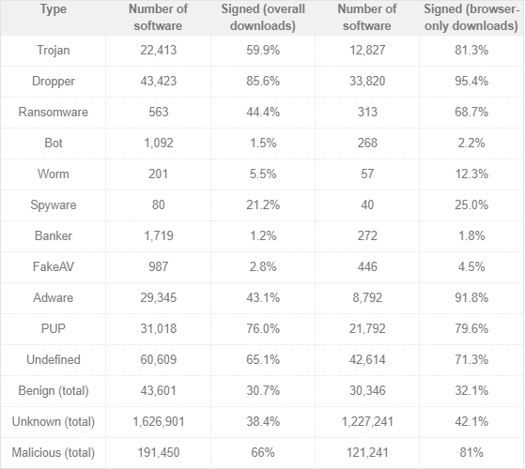Select the Adware row label
525x469 pixels.
(54, 298)
